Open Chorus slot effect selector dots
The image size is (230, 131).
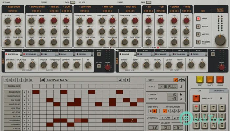coord(135,54)
